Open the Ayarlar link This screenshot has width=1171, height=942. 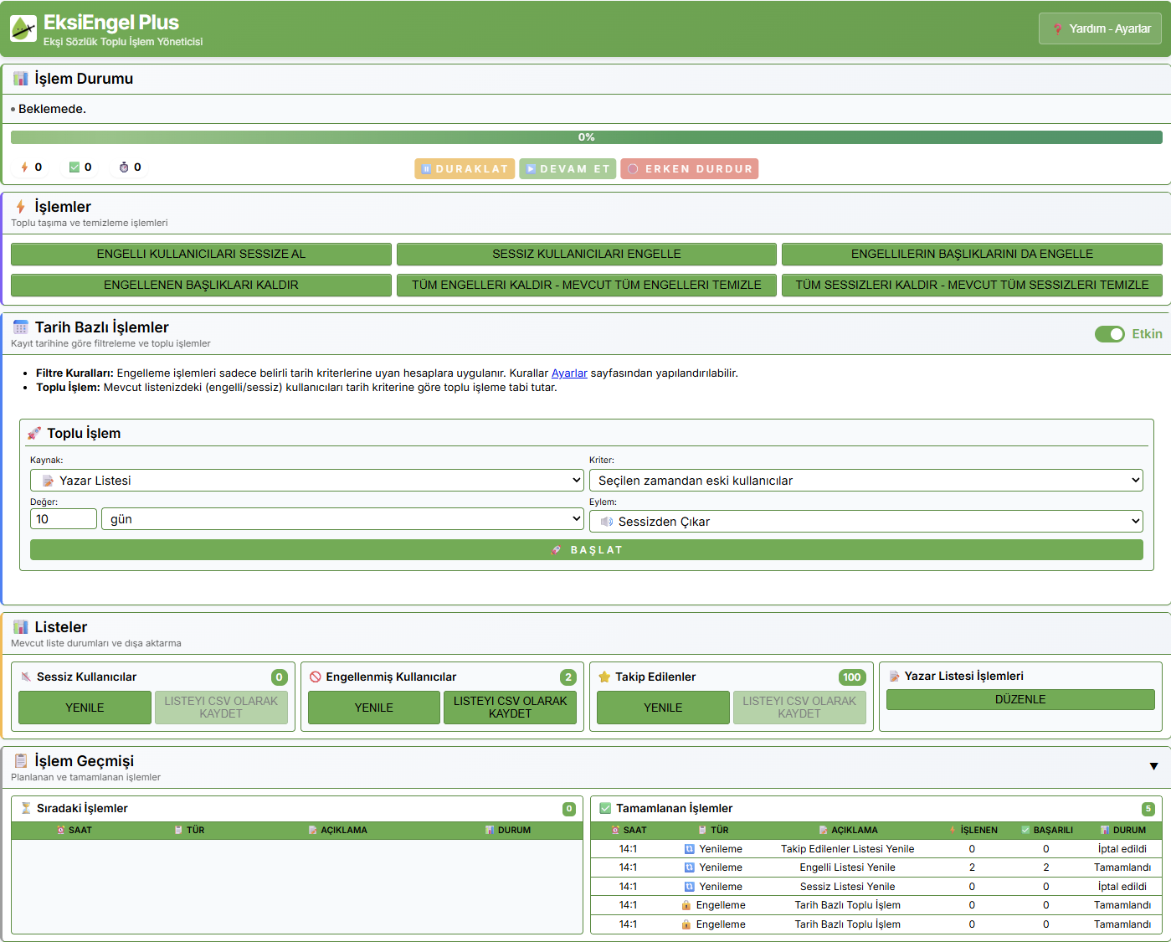tap(569, 373)
